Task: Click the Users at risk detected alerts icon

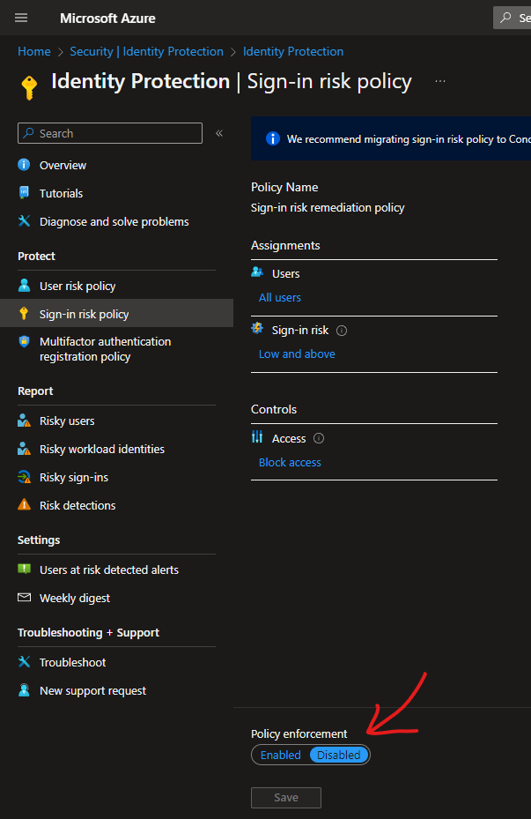Action: [x=24, y=569]
